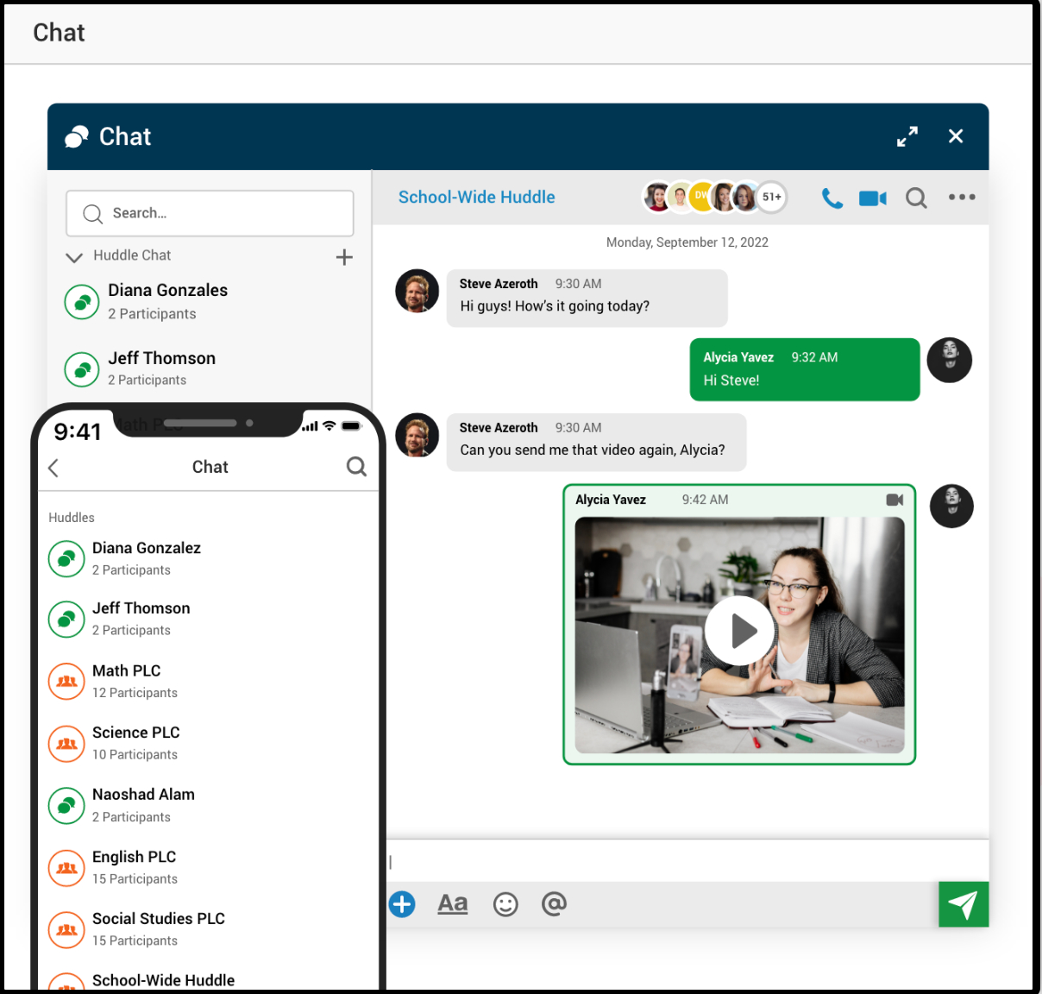Image resolution: width=1042 pixels, height=994 pixels.
Task: Tap the search icon in mobile Chat
Action: [x=356, y=467]
